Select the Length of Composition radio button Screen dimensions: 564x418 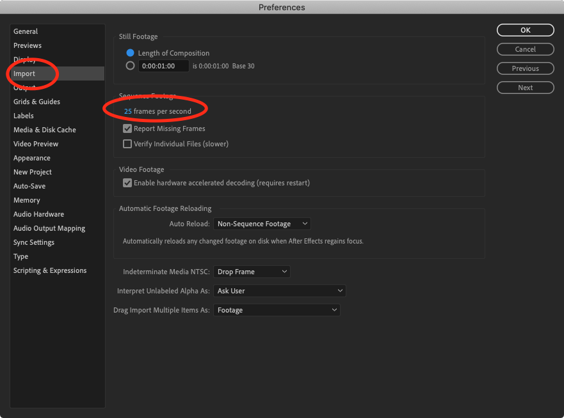click(130, 52)
